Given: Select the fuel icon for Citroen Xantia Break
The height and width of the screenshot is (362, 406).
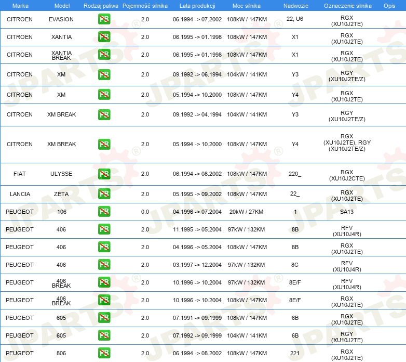Looking at the screenshot, I should [104, 55].
